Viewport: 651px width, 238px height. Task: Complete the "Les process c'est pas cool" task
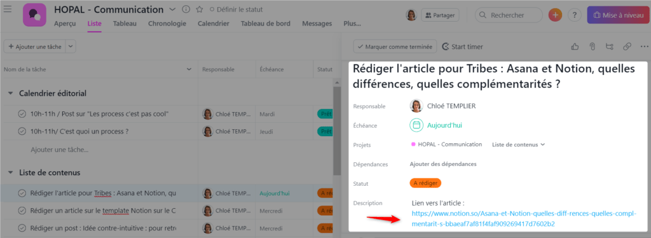click(22, 114)
